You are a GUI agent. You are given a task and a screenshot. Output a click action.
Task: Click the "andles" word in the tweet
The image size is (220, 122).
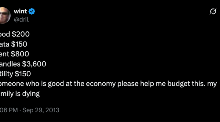[x=10, y=64]
